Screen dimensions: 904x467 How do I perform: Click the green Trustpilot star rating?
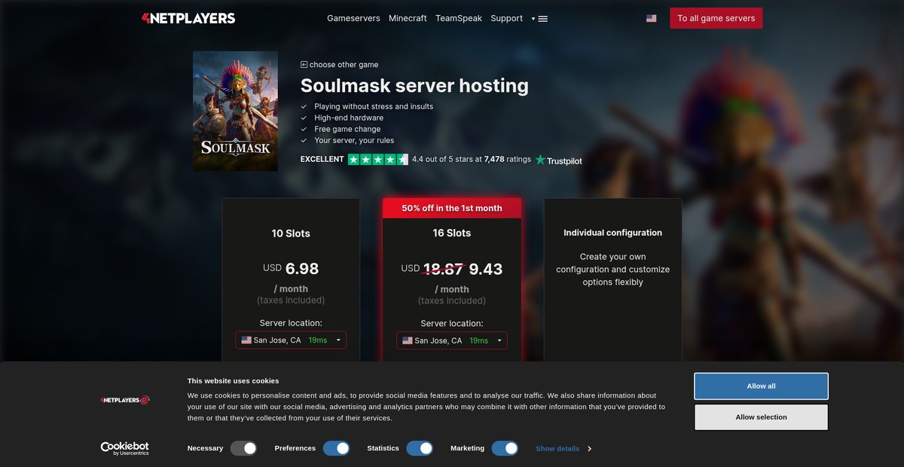coord(377,160)
